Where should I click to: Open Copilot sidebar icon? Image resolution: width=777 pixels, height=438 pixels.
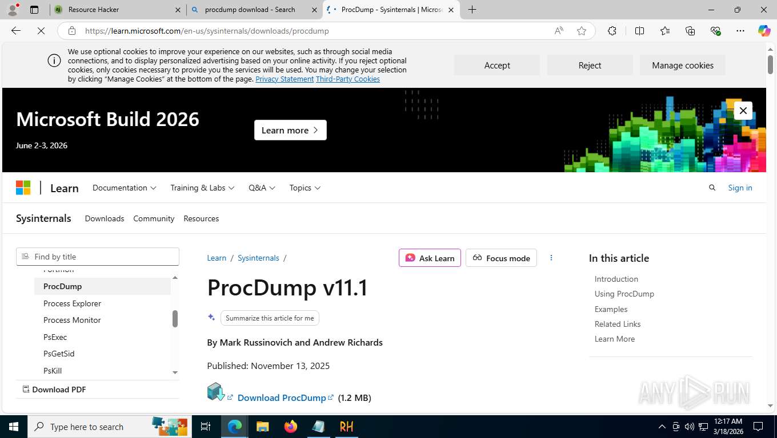point(764,31)
